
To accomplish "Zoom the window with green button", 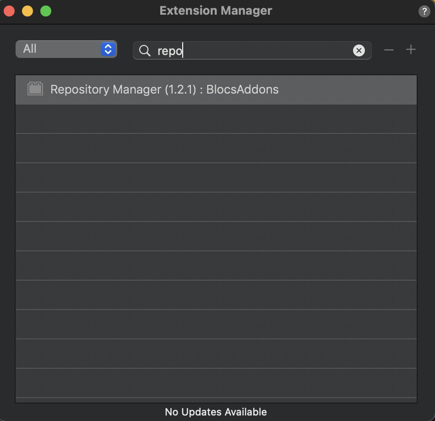I will (46, 11).
